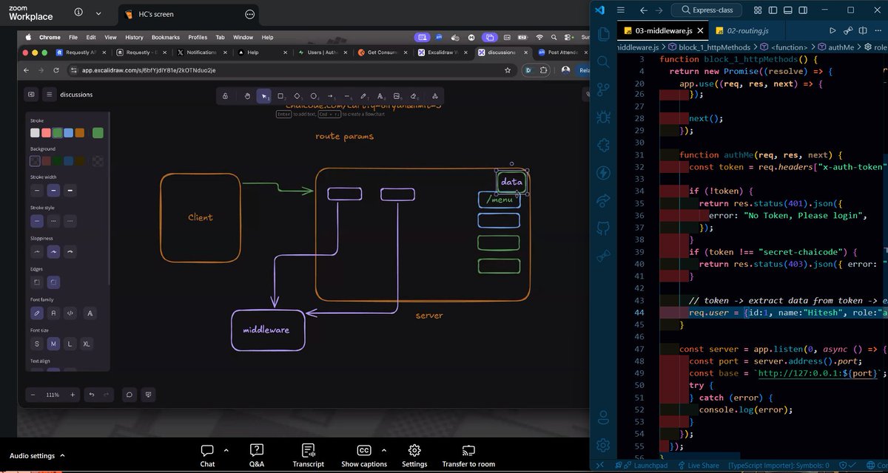888x473 pixels.
Task: Expand options next to Show captions
Action: [x=383, y=450]
